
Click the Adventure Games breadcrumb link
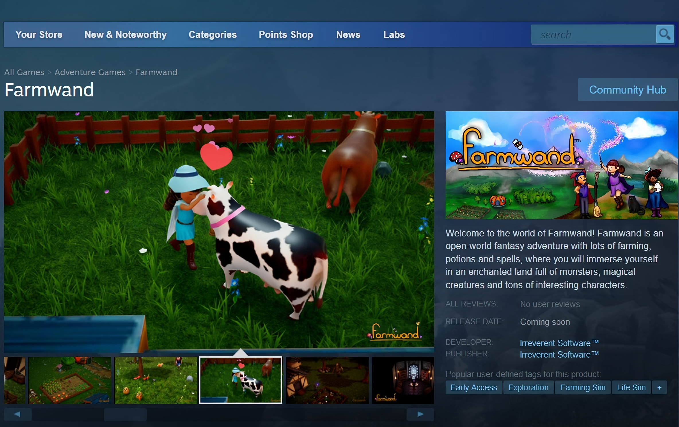pyautogui.click(x=90, y=72)
